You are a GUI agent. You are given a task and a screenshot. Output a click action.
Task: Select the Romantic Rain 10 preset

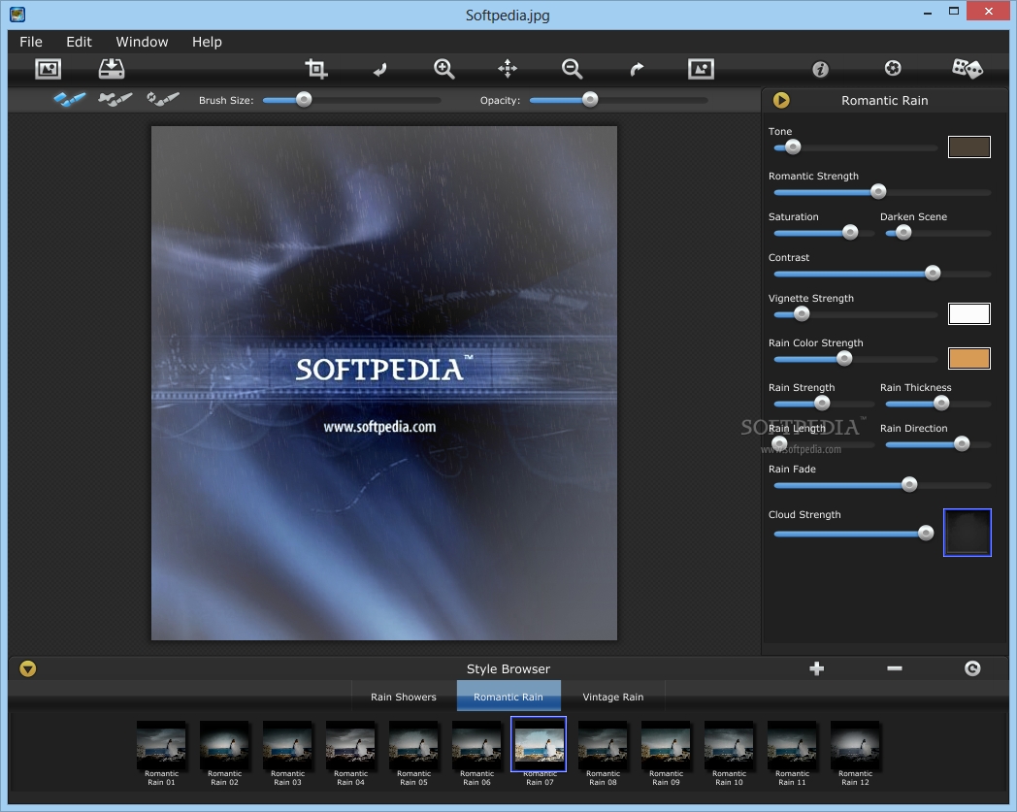[729, 752]
